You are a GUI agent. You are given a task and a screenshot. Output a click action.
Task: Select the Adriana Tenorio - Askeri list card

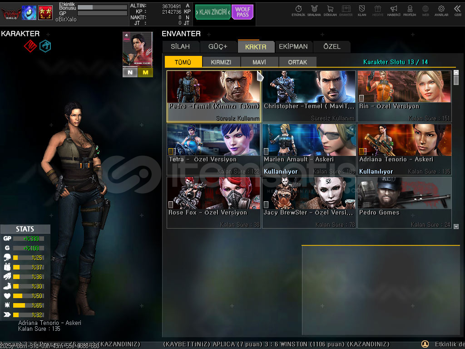pyautogui.click(x=405, y=150)
